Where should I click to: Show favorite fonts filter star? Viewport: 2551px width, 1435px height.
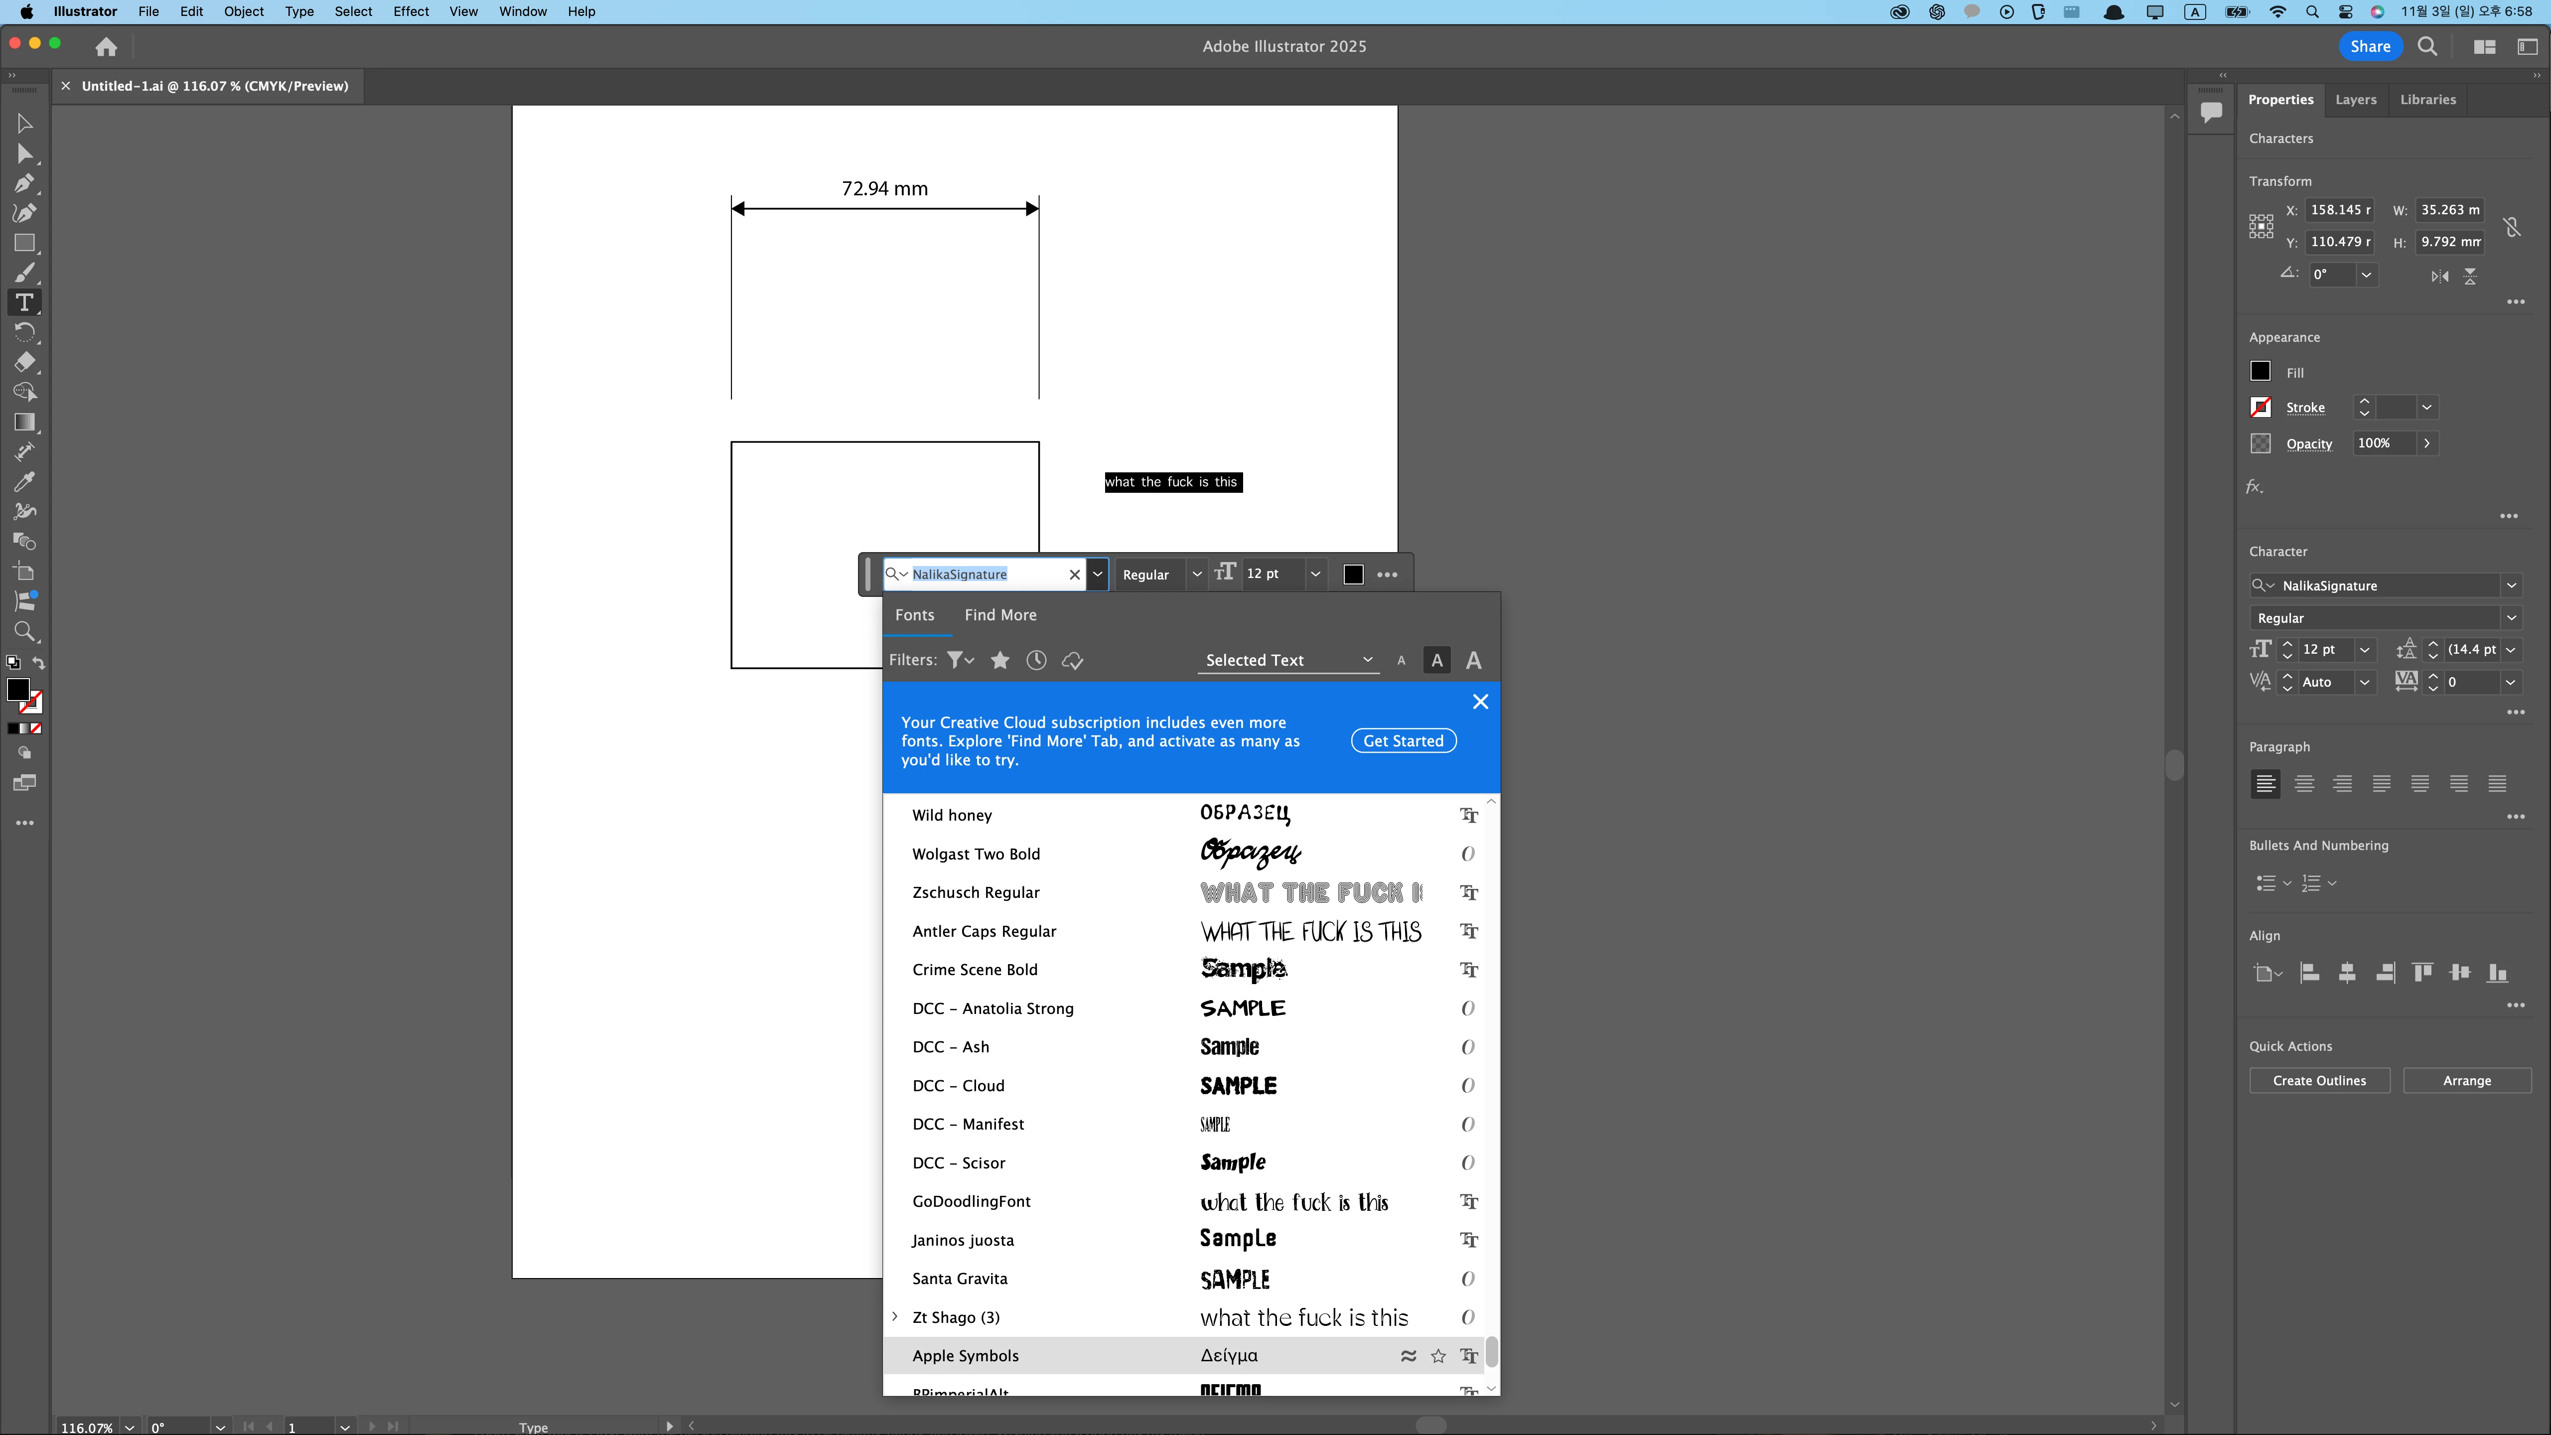coord(1000,661)
